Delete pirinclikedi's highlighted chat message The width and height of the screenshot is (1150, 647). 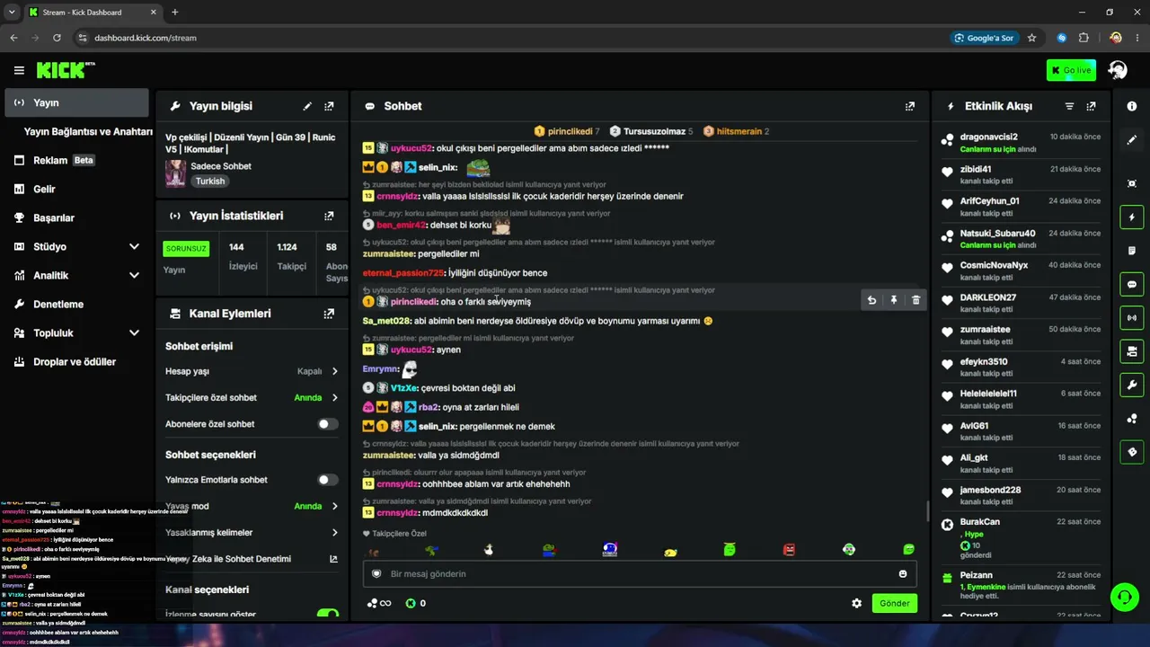click(x=916, y=300)
